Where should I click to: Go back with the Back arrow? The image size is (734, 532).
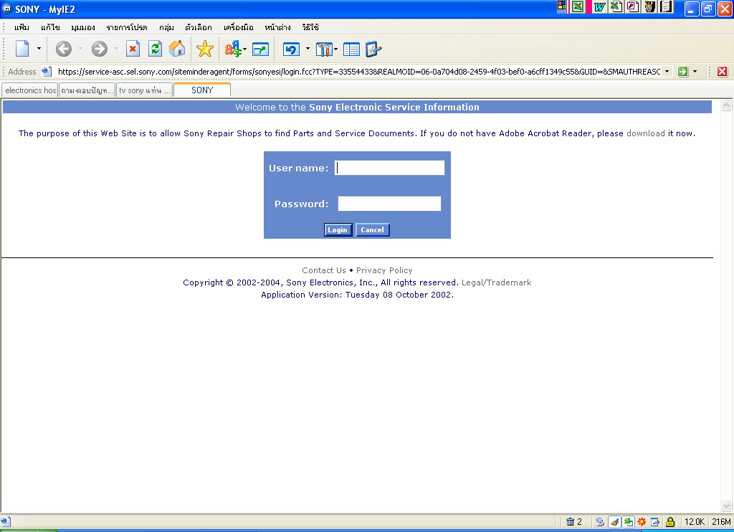point(64,49)
